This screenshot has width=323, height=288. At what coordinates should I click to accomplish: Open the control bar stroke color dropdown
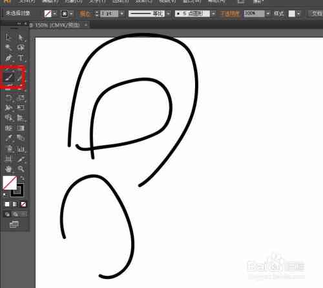point(71,14)
